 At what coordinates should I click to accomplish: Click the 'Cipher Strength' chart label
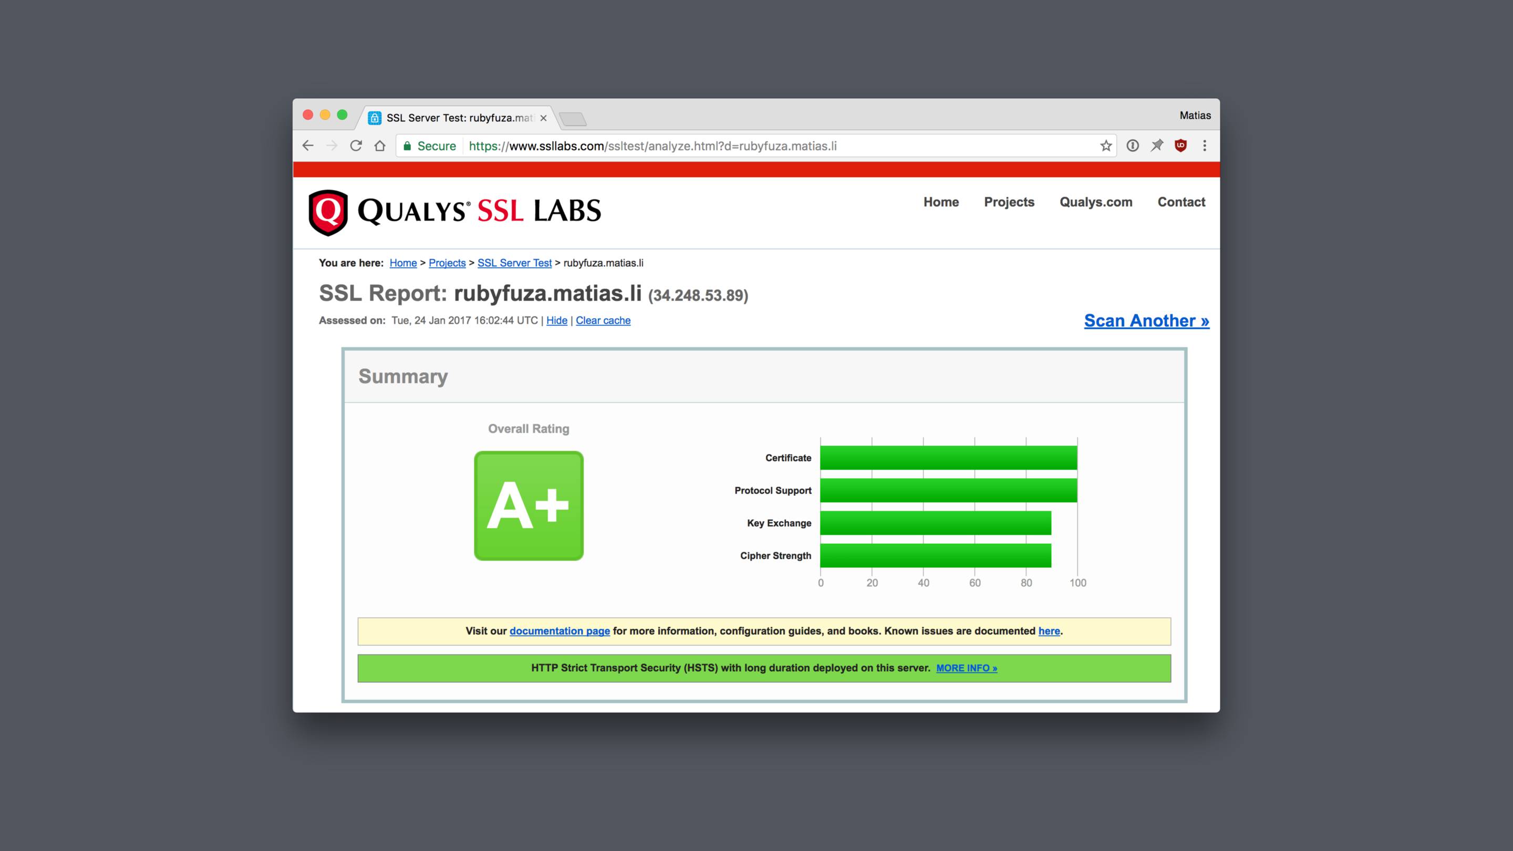pyautogui.click(x=775, y=556)
